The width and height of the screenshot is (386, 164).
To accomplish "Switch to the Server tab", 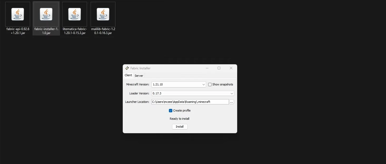I will (x=139, y=76).
